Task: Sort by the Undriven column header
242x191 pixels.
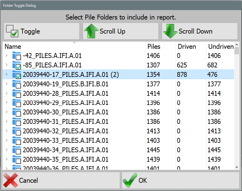Action: tap(220, 46)
